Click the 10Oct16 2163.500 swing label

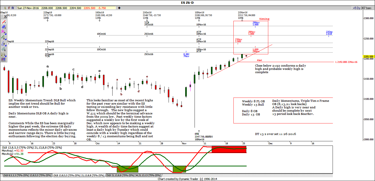coord(104,15)
